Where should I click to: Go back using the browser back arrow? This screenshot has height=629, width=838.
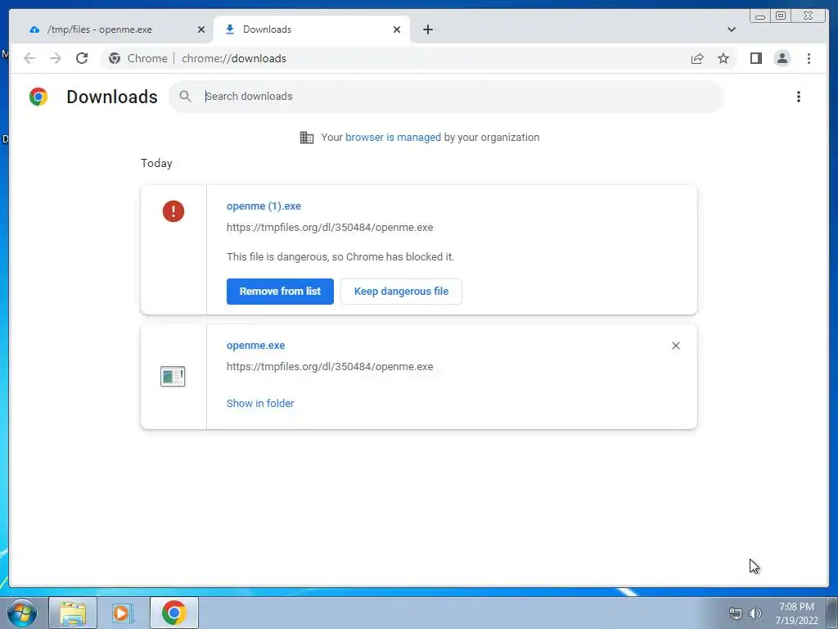pos(29,58)
